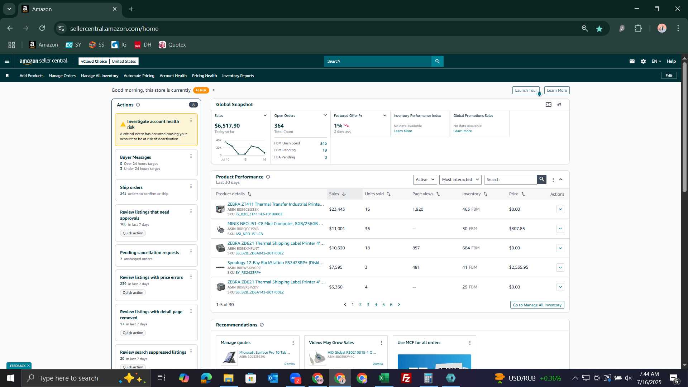Open Add Products in navigation bar

click(32, 76)
